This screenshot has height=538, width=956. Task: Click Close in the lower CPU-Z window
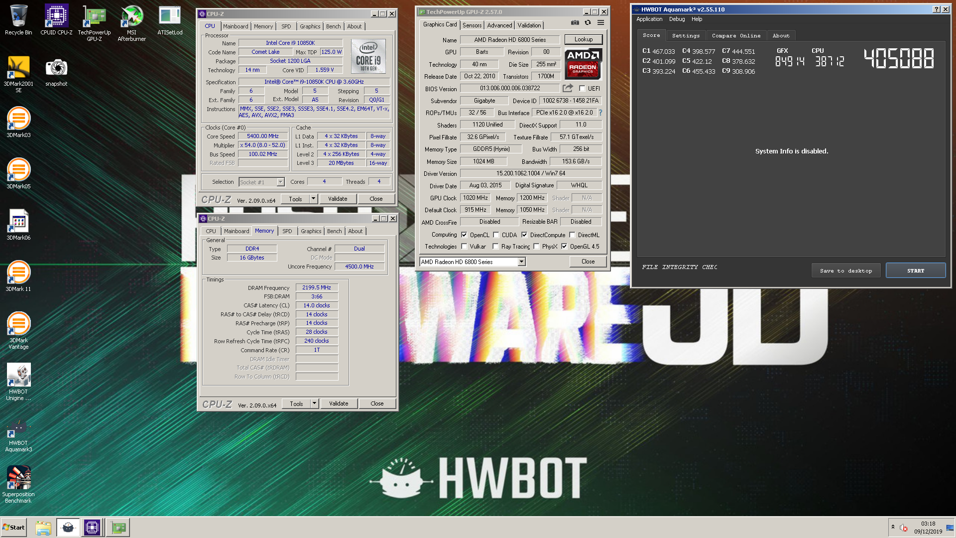pos(377,403)
